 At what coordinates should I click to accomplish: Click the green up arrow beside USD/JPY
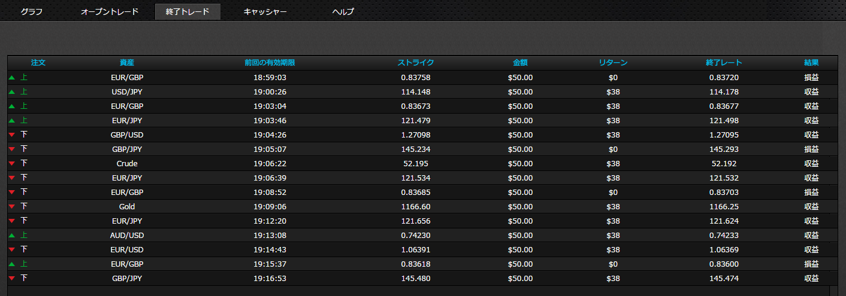point(11,92)
